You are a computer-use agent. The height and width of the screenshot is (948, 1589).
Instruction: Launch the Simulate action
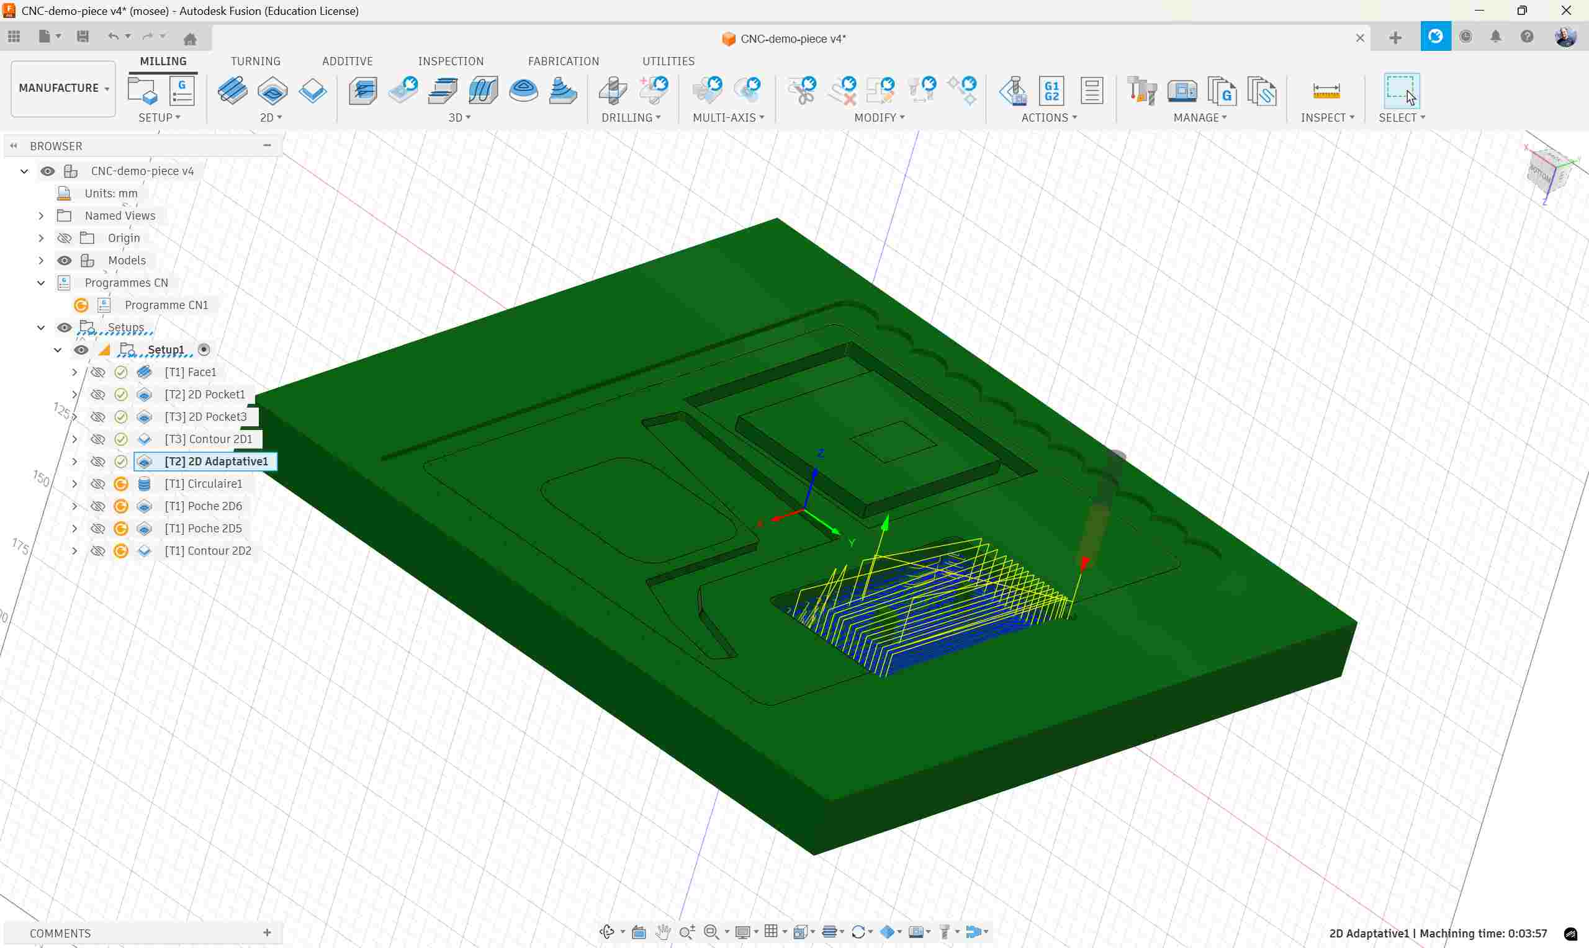tap(1011, 91)
